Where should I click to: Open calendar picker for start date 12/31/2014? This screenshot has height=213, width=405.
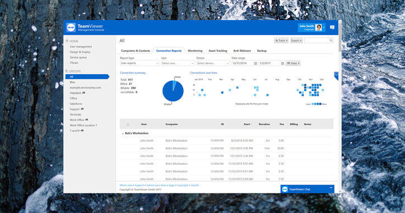(x=256, y=64)
